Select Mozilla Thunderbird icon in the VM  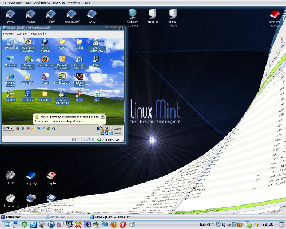(62, 97)
